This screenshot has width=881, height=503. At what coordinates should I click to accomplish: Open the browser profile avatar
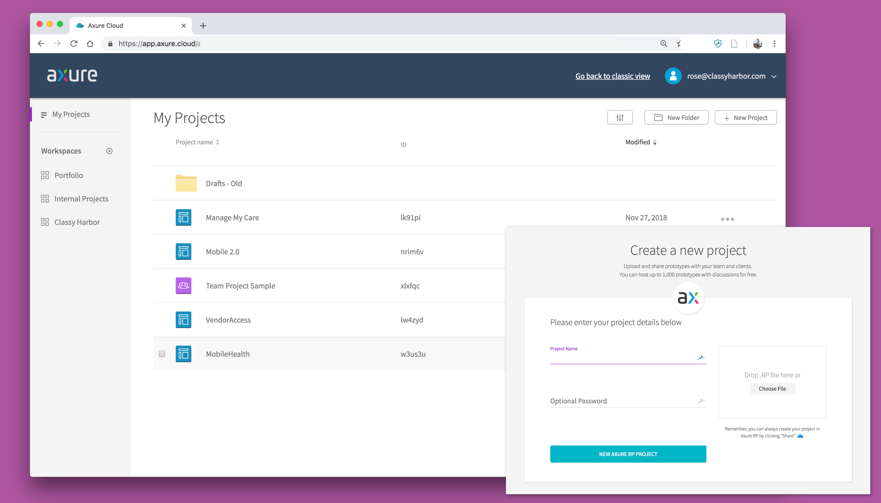[758, 43]
